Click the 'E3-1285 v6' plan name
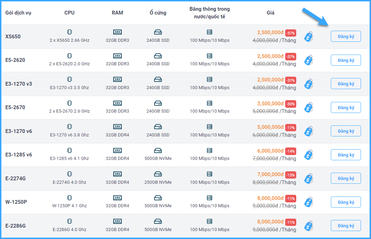The width and height of the screenshot is (371, 239). [x=19, y=155]
